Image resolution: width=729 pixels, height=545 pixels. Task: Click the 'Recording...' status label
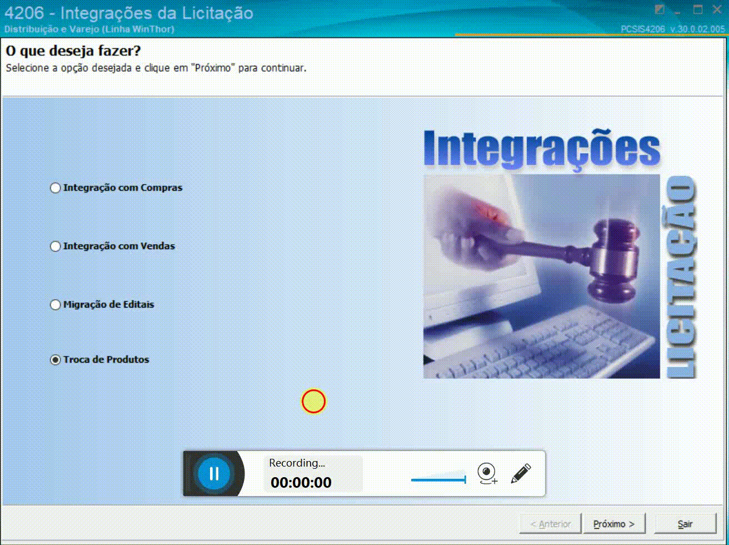[297, 463]
